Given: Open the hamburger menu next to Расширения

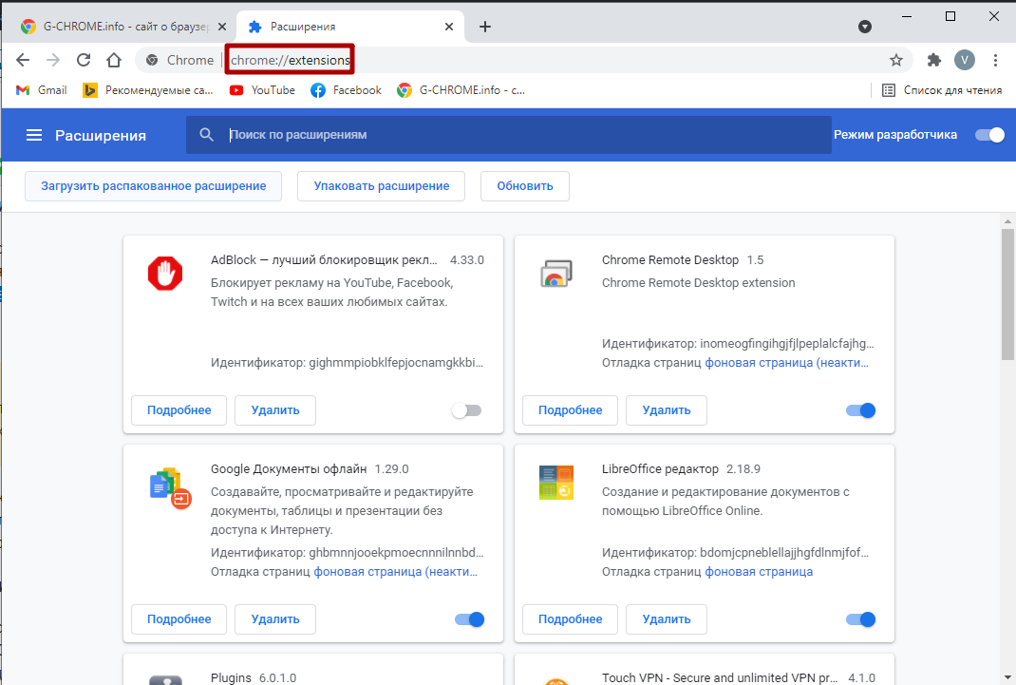Looking at the screenshot, I should pyautogui.click(x=33, y=135).
